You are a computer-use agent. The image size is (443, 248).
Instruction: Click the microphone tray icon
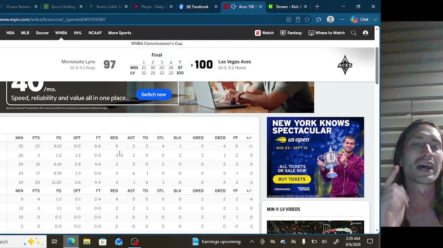point(304,241)
